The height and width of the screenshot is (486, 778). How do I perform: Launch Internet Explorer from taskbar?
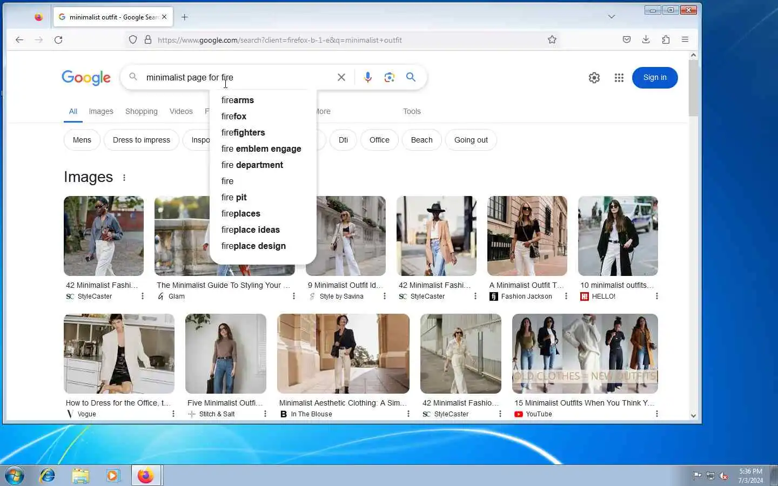tap(48, 476)
